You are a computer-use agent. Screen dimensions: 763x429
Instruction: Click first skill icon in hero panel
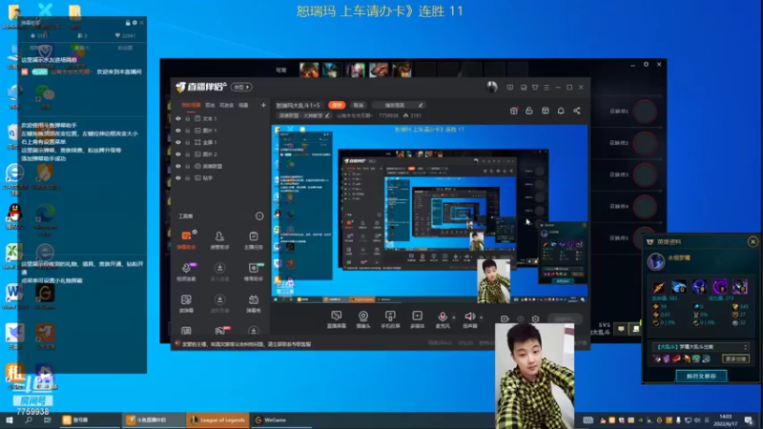click(x=658, y=287)
